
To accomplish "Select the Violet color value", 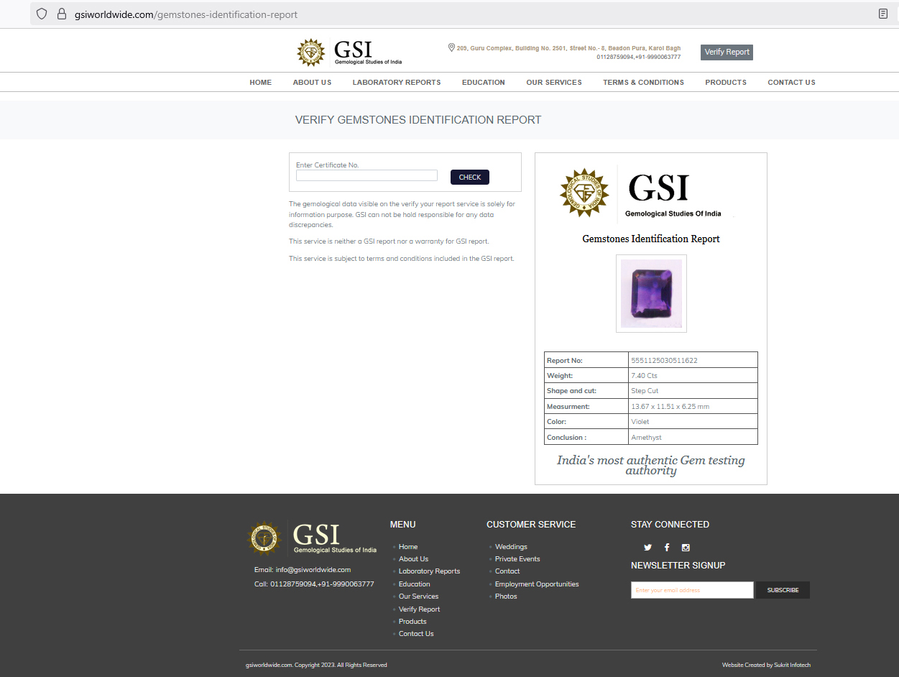I will (x=640, y=422).
